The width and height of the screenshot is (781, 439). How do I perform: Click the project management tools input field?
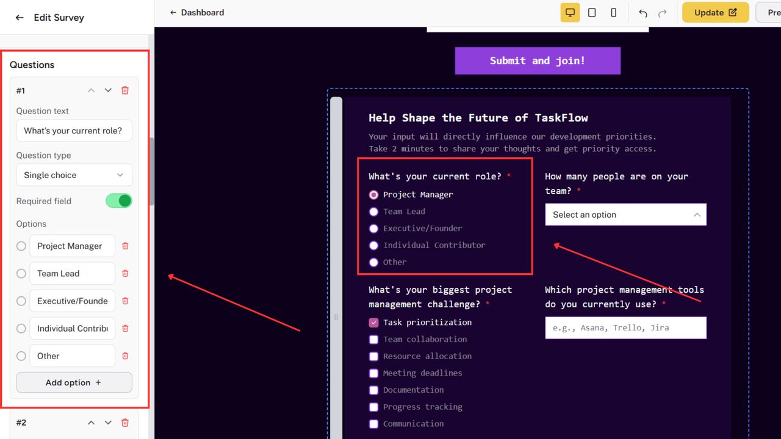[x=625, y=327]
